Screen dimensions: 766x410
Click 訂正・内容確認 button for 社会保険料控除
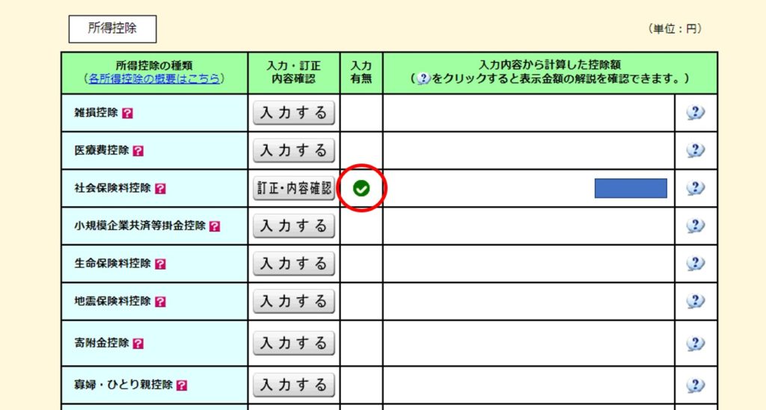294,189
